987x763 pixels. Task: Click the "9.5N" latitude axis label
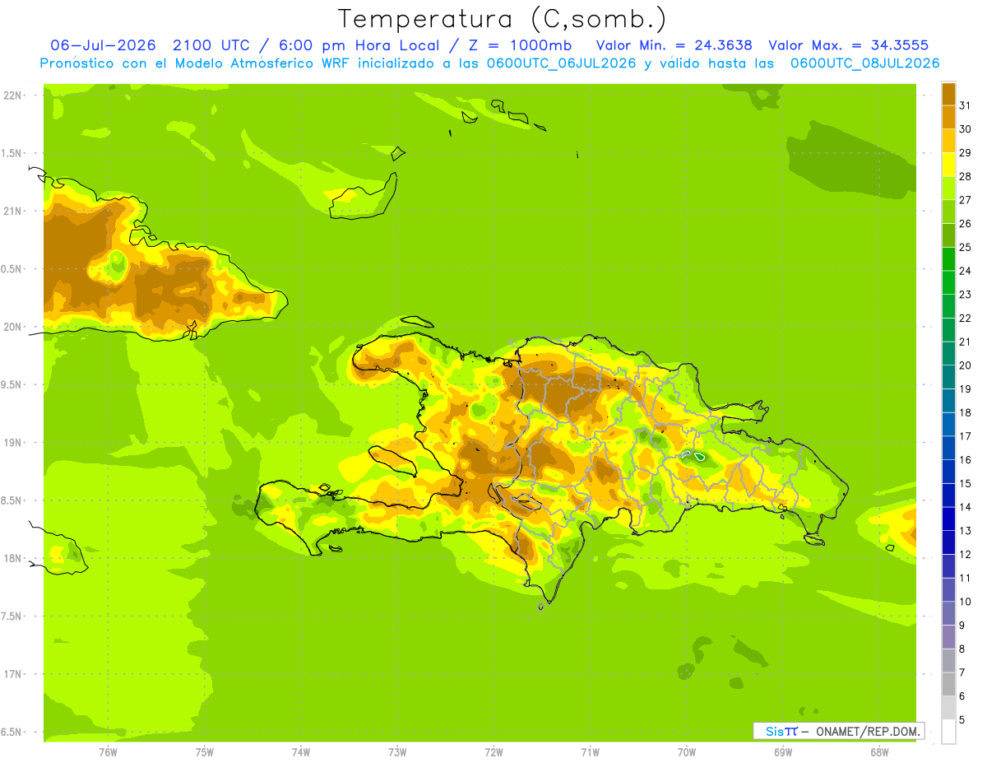coord(12,385)
